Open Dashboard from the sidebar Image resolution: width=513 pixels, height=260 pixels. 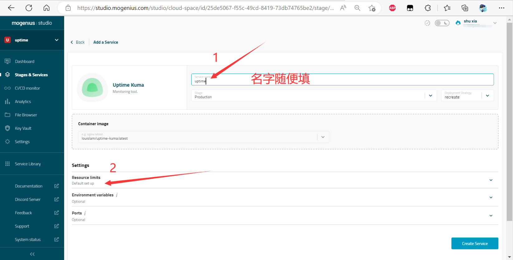[24, 61]
